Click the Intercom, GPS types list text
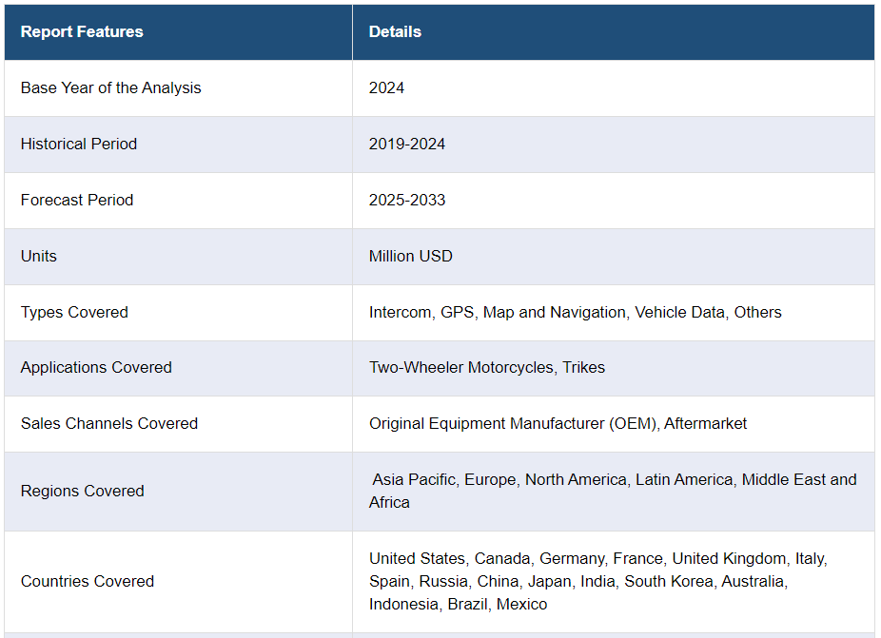 [x=575, y=312]
